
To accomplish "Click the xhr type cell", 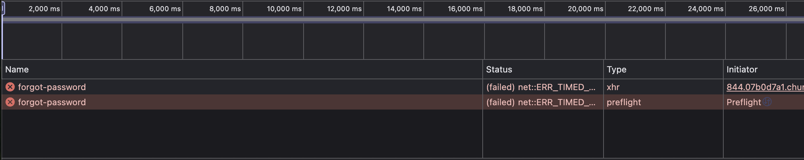I will (x=613, y=87).
